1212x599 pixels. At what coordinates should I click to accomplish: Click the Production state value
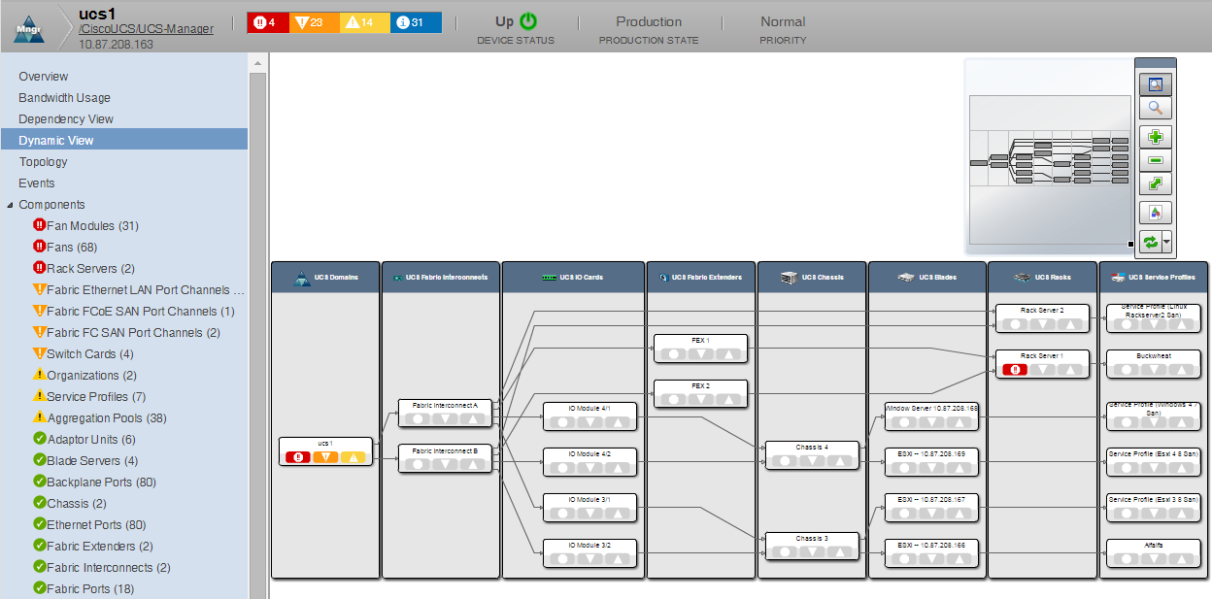(649, 21)
